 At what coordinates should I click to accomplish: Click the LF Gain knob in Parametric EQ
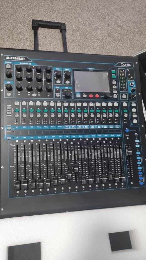[x=19, y=88]
